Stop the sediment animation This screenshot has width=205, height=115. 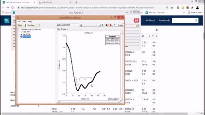[107, 25]
